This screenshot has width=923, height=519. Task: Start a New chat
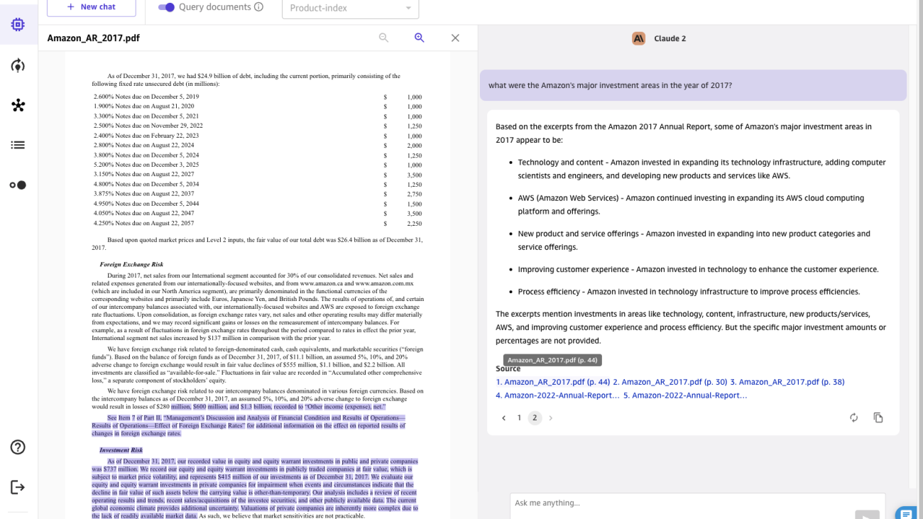92,7
